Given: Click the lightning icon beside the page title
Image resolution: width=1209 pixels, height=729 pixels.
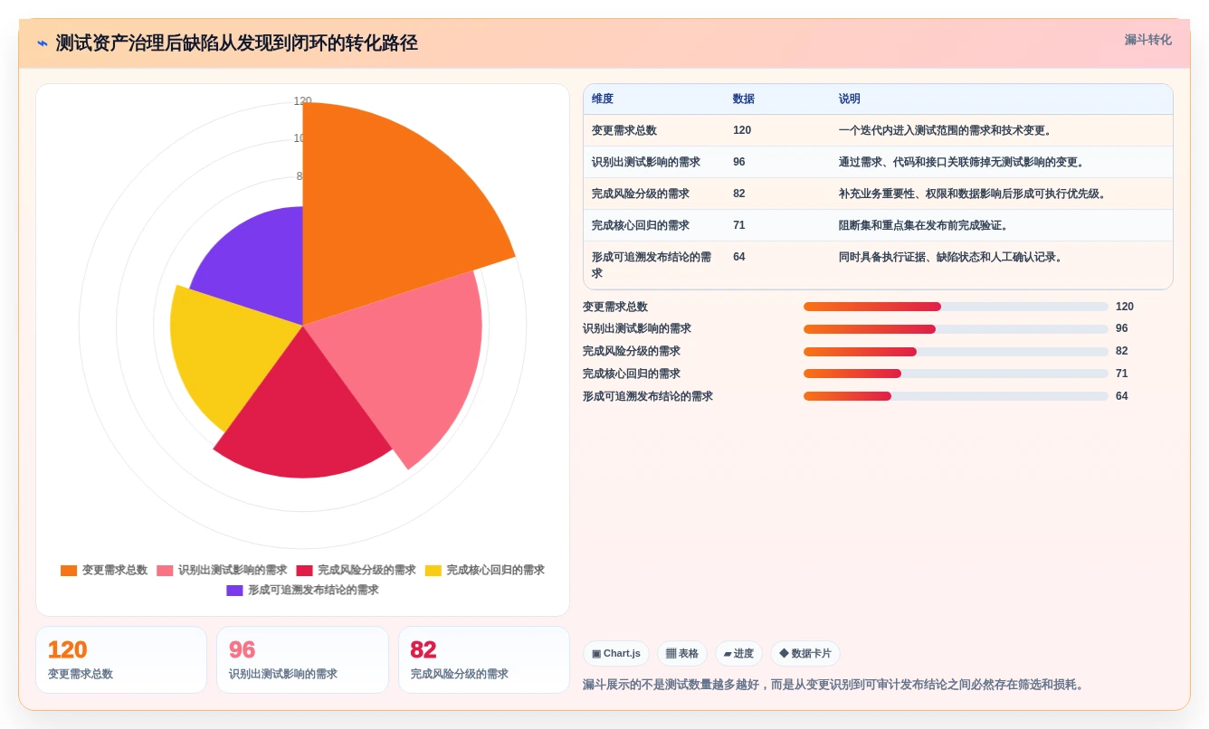Looking at the screenshot, I should pyautogui.click(x=43, y=43).
